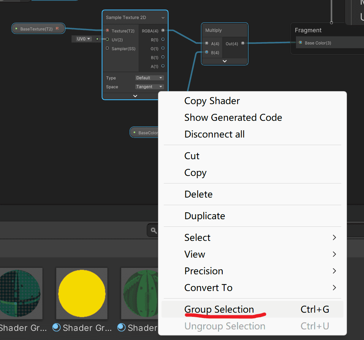Click RGBA(4) output port on Sample Texture 2D
364x340 pixels.
[163, 30]
